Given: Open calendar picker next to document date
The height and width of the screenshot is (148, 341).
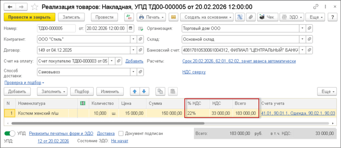Looking at the screenshot, I should (x=130, y=28).
